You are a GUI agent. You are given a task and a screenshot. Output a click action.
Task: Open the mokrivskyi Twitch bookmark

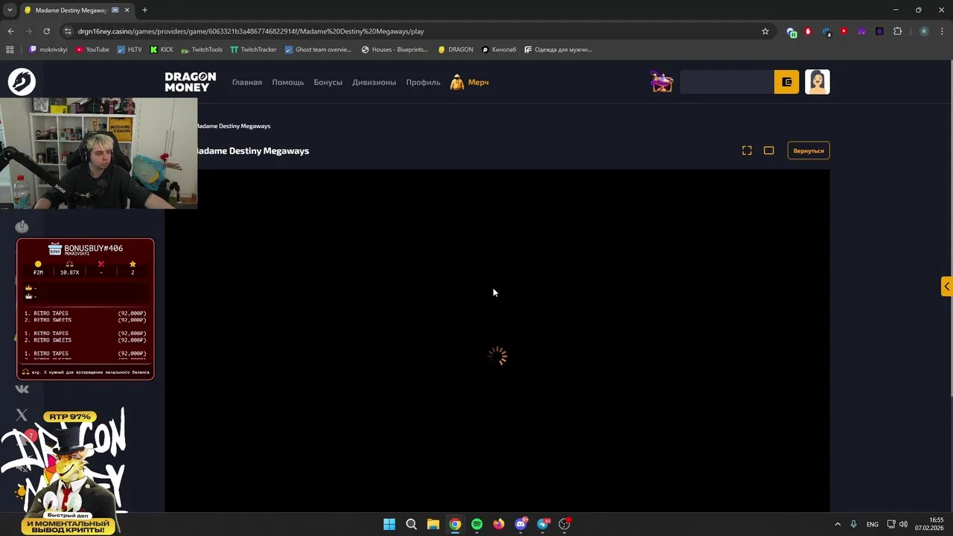(x=48, y=50)
